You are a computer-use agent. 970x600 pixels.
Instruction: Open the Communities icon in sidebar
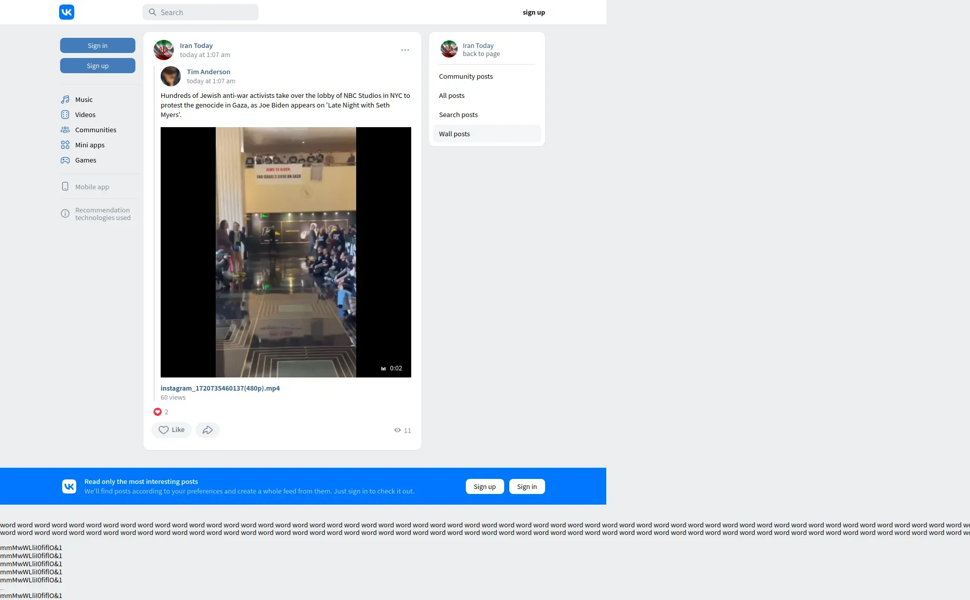(x=65, y=130)
